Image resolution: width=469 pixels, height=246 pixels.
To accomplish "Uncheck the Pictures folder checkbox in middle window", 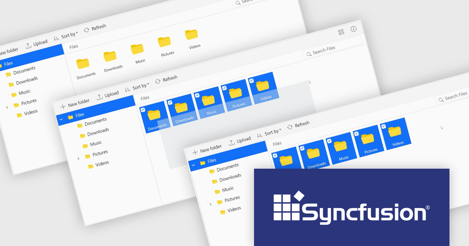I will [x=224, y=88].
